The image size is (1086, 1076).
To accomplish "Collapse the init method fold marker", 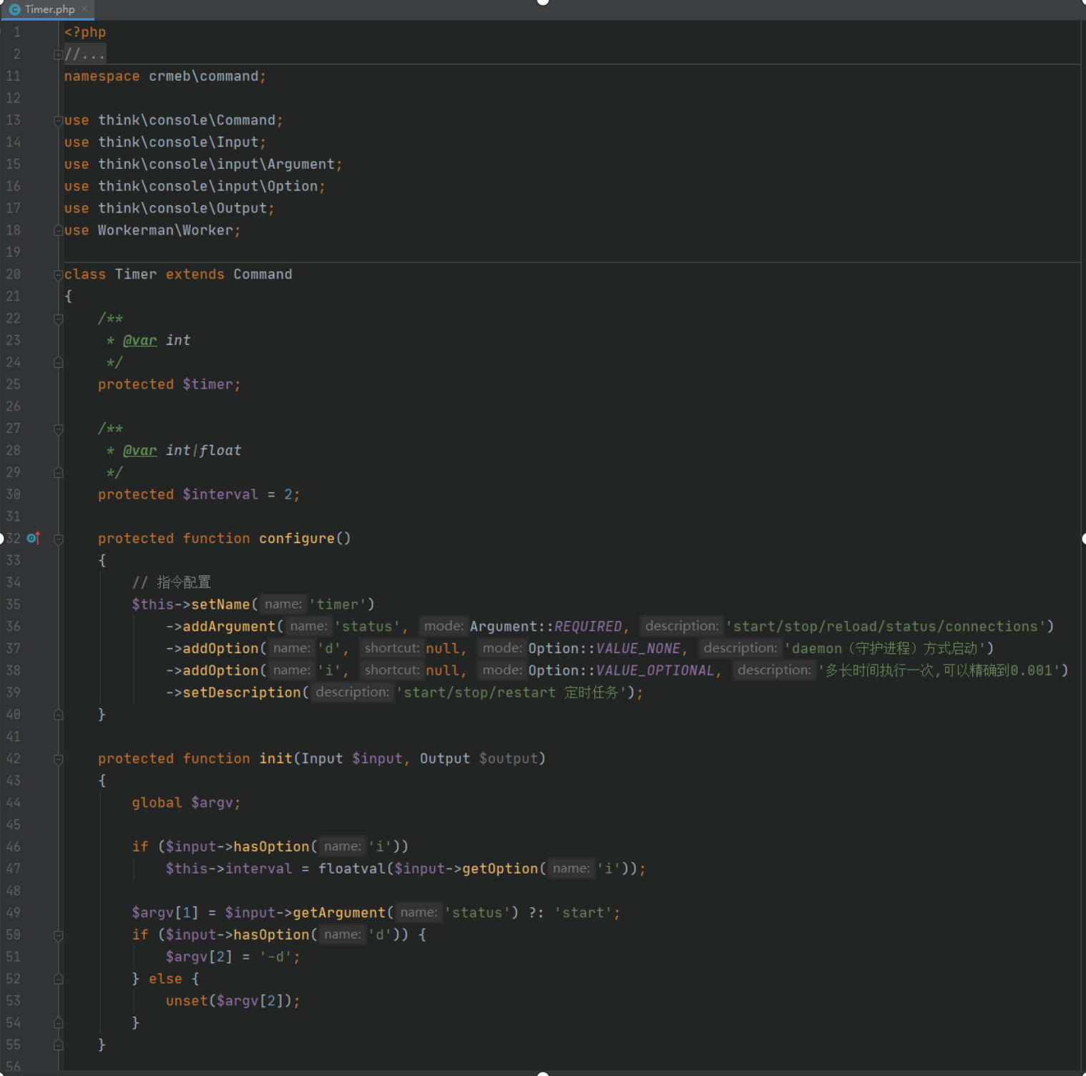I will pos(59,758).
